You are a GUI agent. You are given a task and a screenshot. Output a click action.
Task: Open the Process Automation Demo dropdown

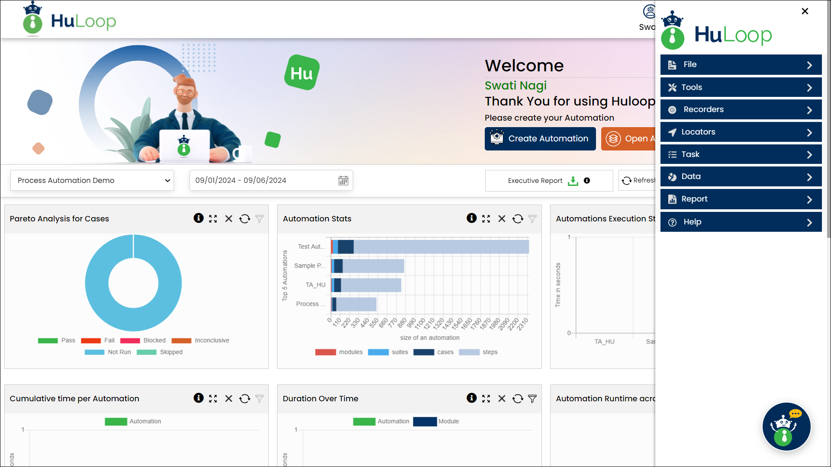coord(92,180)
